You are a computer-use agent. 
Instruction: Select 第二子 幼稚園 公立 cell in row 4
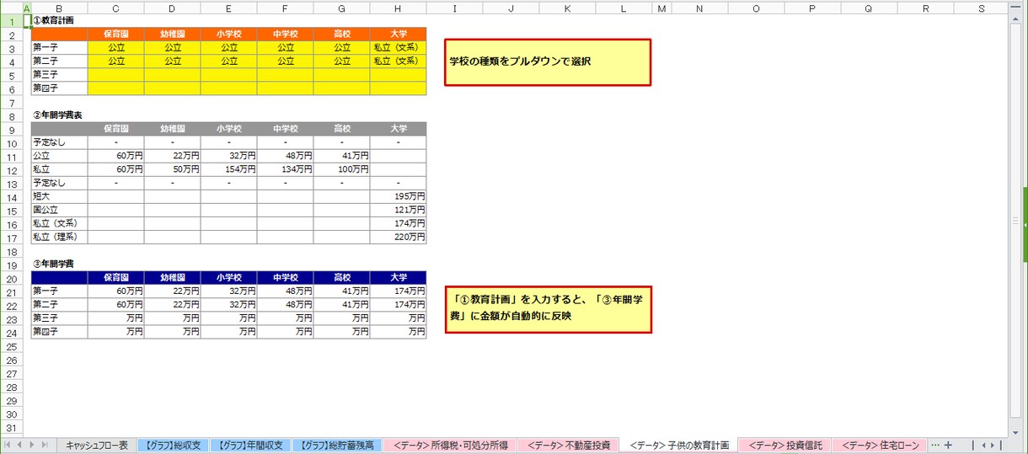click(172, 61)
